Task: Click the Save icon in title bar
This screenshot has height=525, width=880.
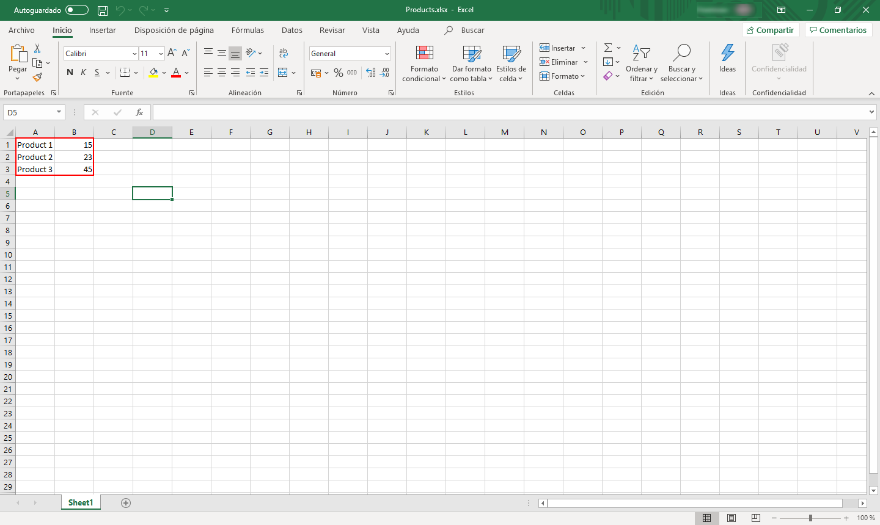Action: tap(103, 10)
